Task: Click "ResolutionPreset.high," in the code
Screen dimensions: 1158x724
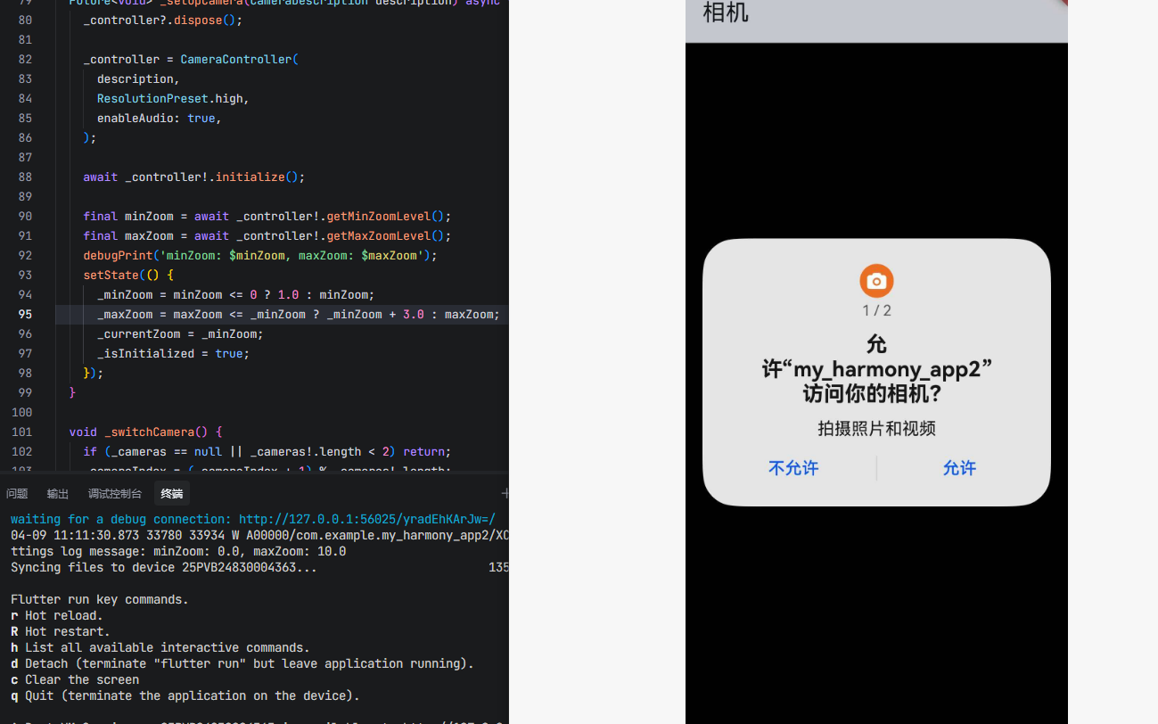Action: 173,98
